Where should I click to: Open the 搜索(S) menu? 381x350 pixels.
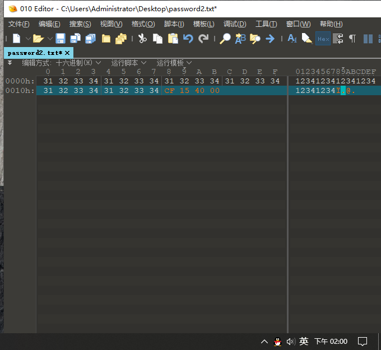point(80,24)
